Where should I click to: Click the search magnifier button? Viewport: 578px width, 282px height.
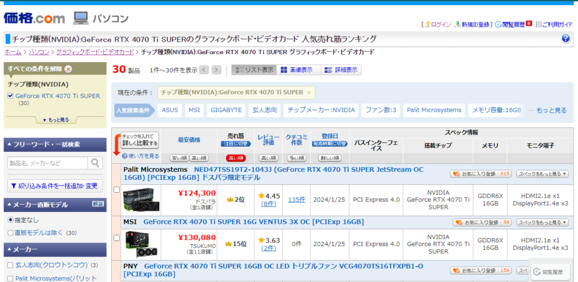click(x=95, y=163)
